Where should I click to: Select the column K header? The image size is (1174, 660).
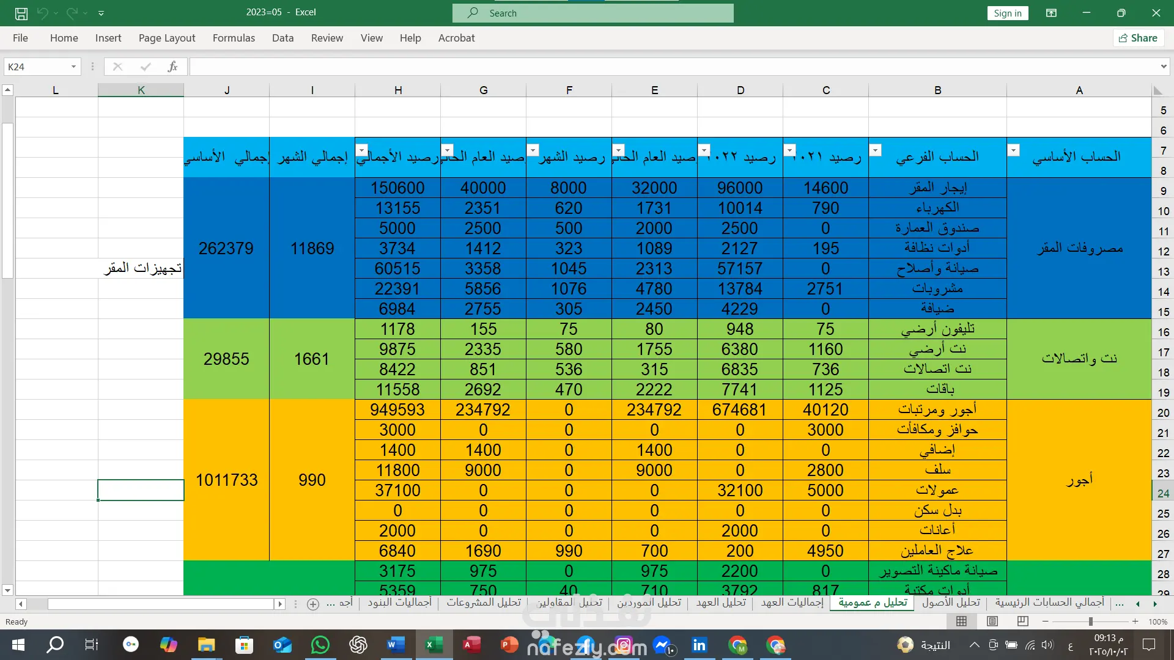point(141,90)
